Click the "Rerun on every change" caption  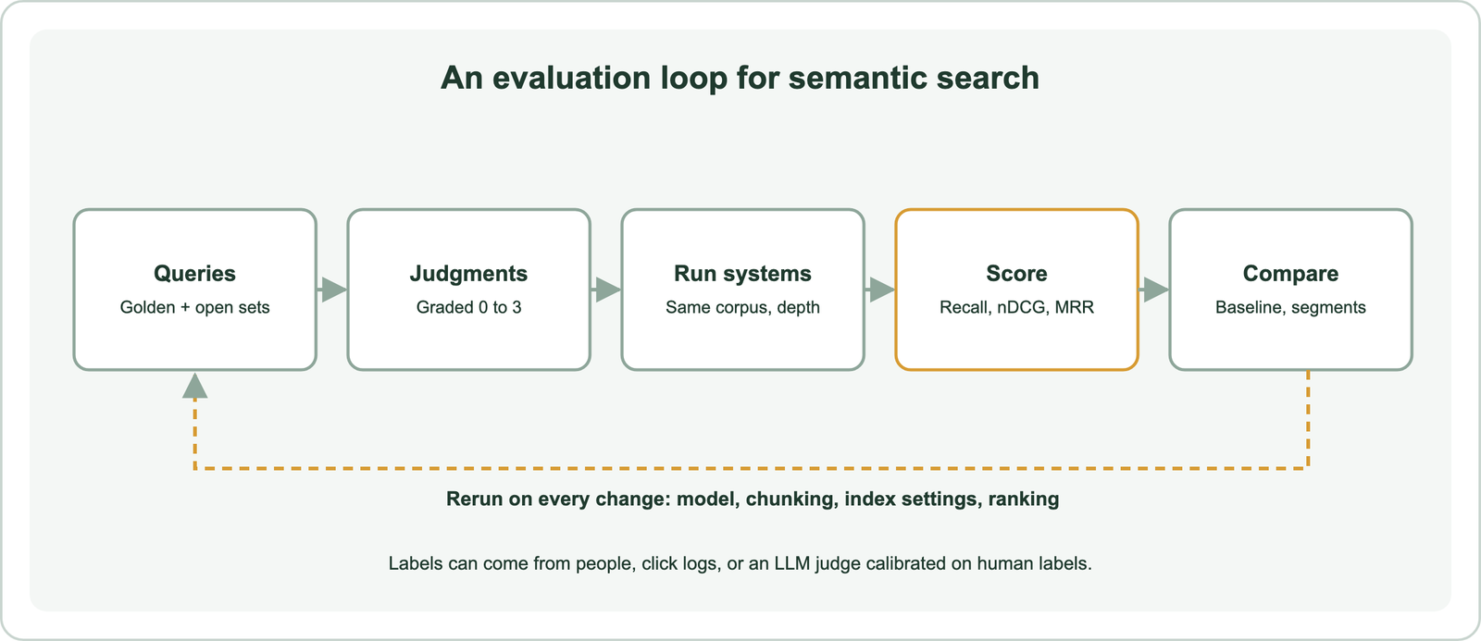[753, 499]
